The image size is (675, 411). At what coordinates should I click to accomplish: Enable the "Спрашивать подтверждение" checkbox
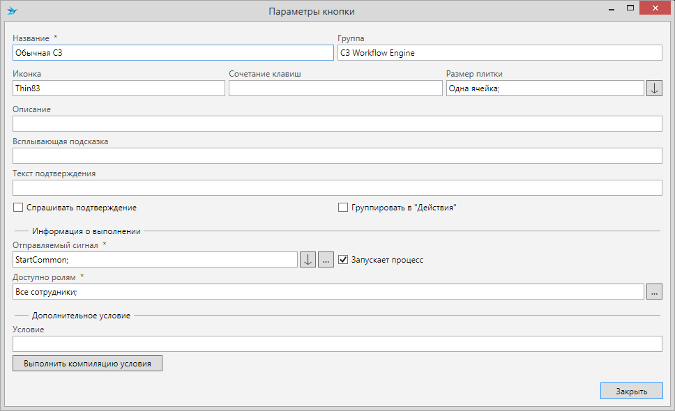pyautogui.click(x=18, y=208)
